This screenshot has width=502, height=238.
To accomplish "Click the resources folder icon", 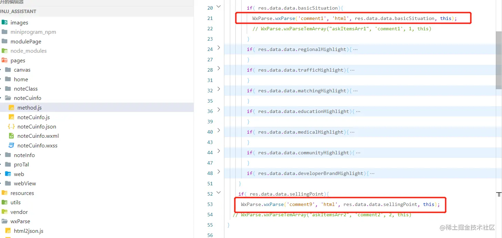I will click(x=4, y=193).
